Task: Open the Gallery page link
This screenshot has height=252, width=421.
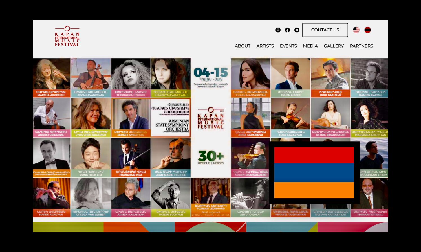Action: (x=334, y=46)
